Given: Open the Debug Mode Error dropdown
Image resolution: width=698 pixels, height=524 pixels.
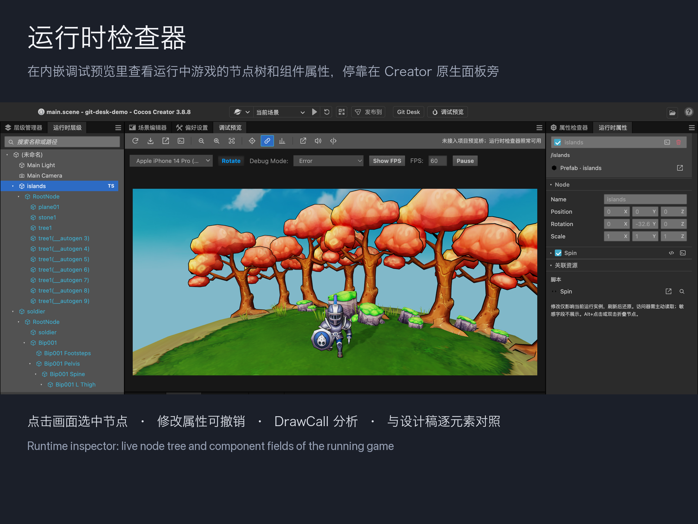Looking at the screenshot, I should coord(329,161).
